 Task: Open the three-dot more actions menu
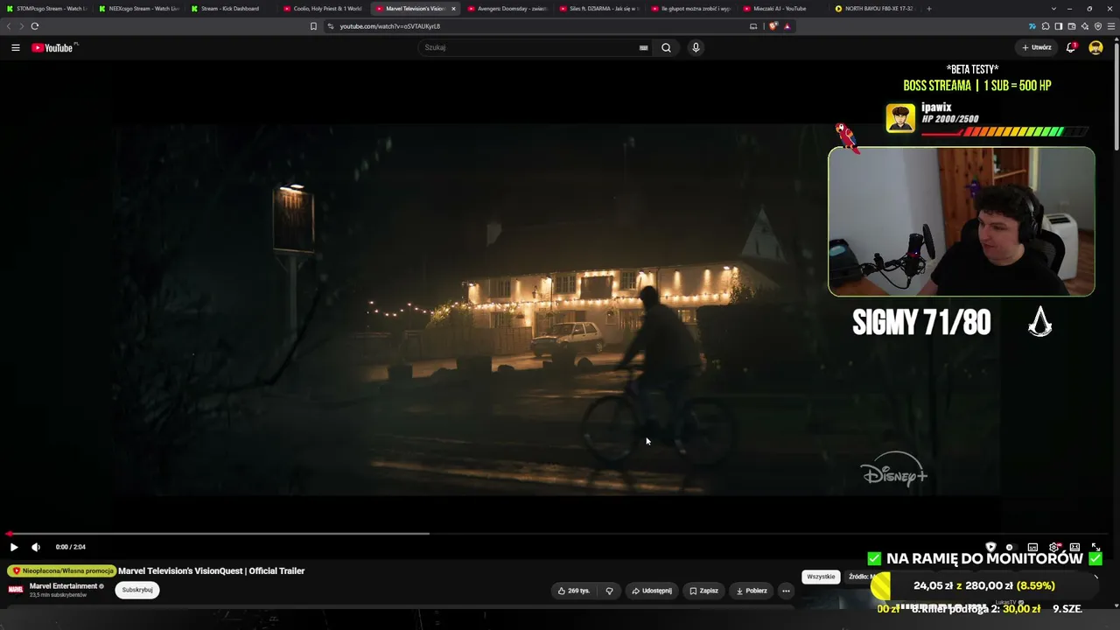[786, 591]
